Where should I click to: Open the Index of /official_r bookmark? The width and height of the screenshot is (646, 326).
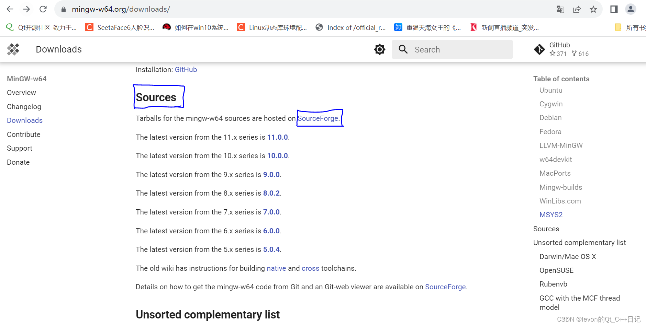(x=351, y=27)
